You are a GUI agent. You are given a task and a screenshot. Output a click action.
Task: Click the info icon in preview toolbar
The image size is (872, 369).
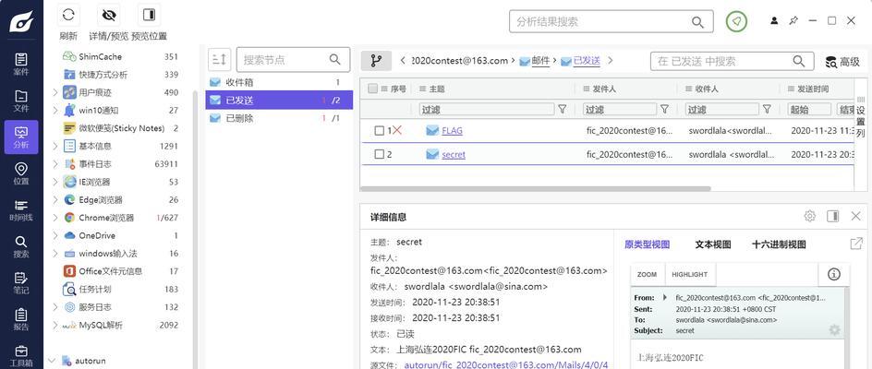[x=833, y=274]
